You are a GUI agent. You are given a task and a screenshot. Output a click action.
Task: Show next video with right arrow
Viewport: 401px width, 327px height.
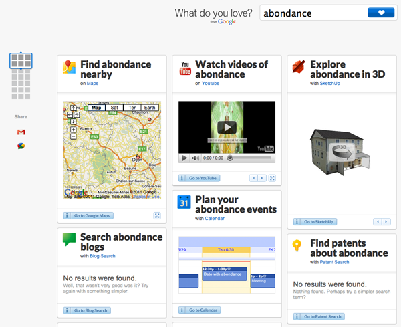262,178
